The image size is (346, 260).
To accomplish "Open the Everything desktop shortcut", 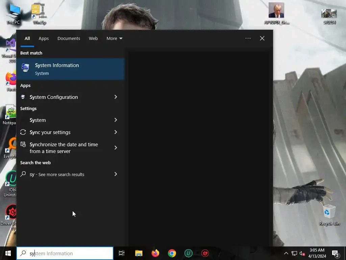I will click(10, 148).
